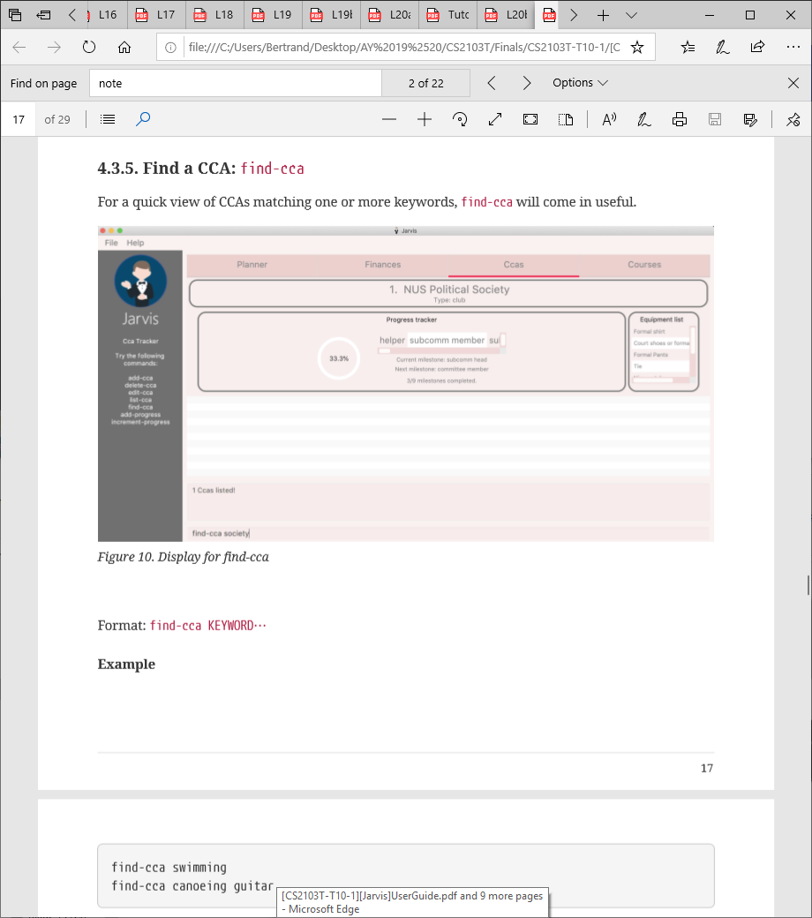
Task: Click the heading text '4.3.5. Find a CCA'
Action: pos(166,169)
